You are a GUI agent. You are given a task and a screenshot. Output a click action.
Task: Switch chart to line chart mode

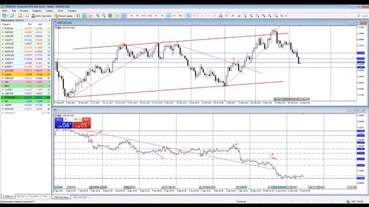91,16
